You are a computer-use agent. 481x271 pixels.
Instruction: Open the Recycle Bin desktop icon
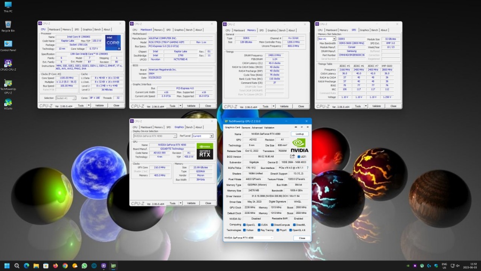(x=9, y=26)
